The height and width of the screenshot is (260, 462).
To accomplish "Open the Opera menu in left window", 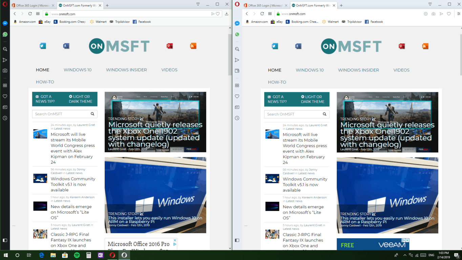I will [5, 5].
